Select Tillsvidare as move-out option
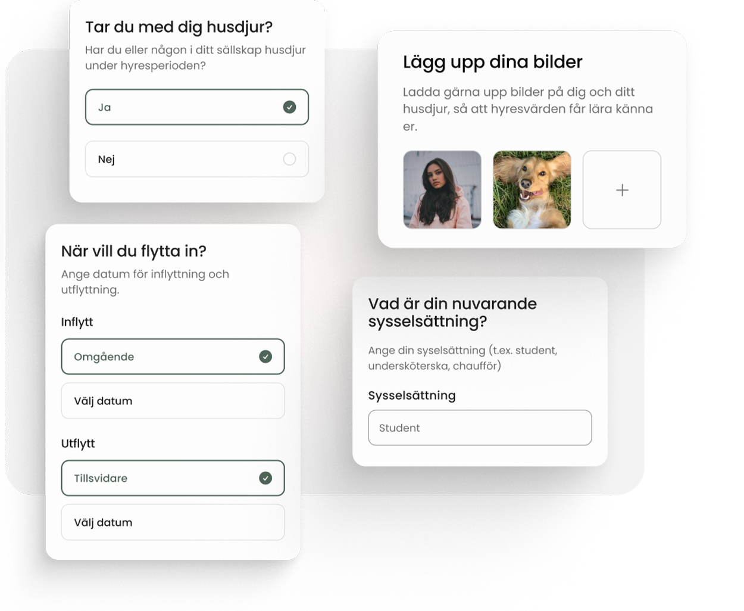Image resolution: width=744 pixels, height=611 pixels. (x=173, y=478)
